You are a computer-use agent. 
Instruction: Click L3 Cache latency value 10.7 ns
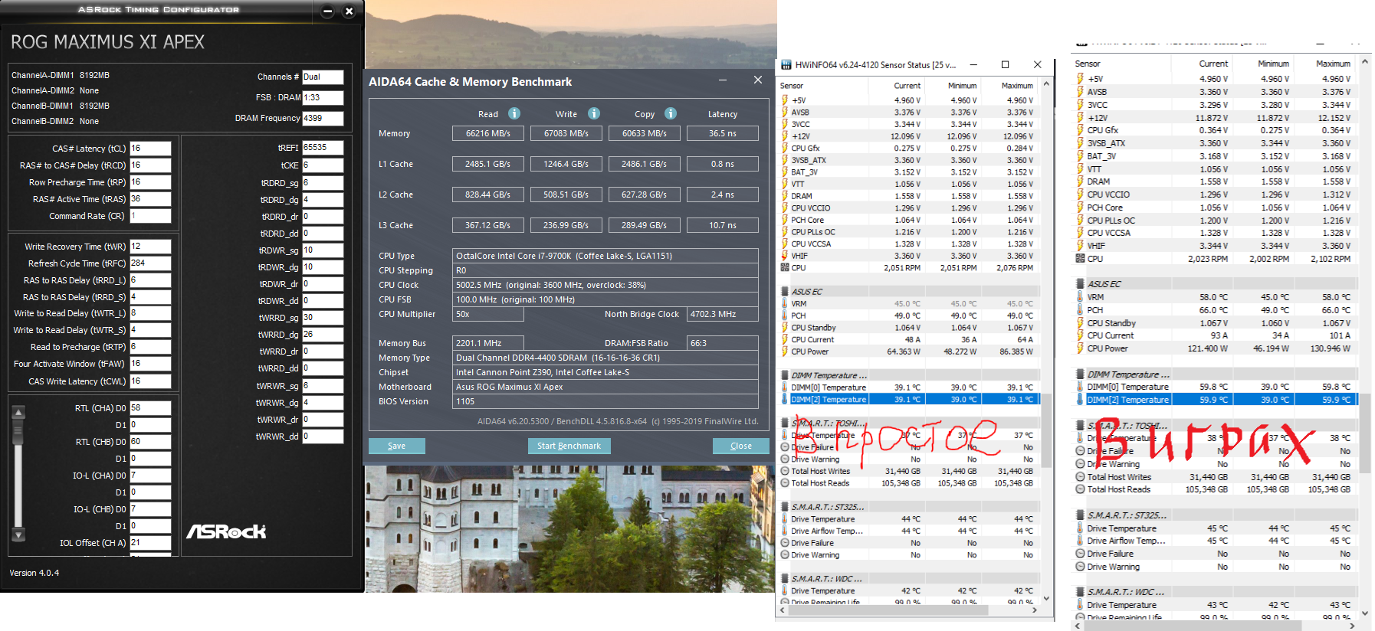coord(723,225)
